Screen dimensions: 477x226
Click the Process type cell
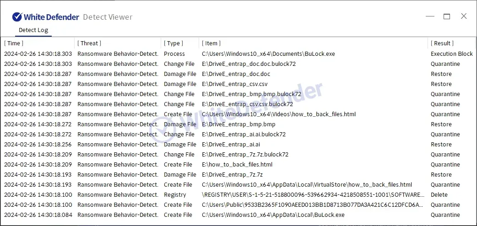[x=174, y=54]
